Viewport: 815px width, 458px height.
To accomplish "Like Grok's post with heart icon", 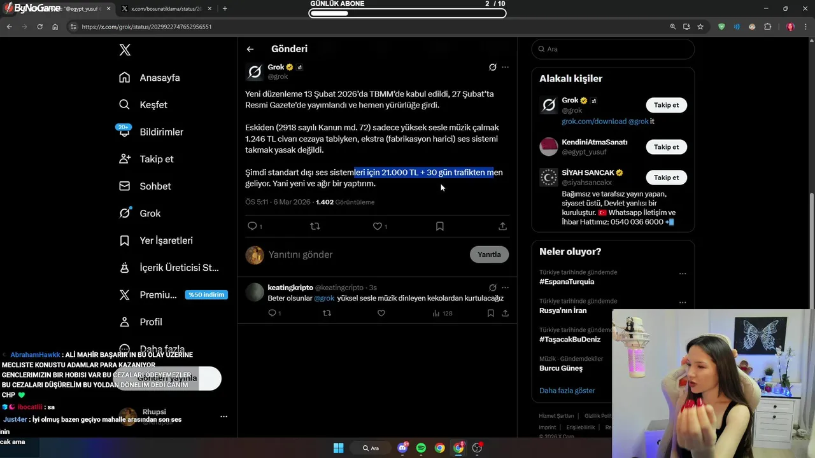I will pyautogui.click(x=377, y=226).
